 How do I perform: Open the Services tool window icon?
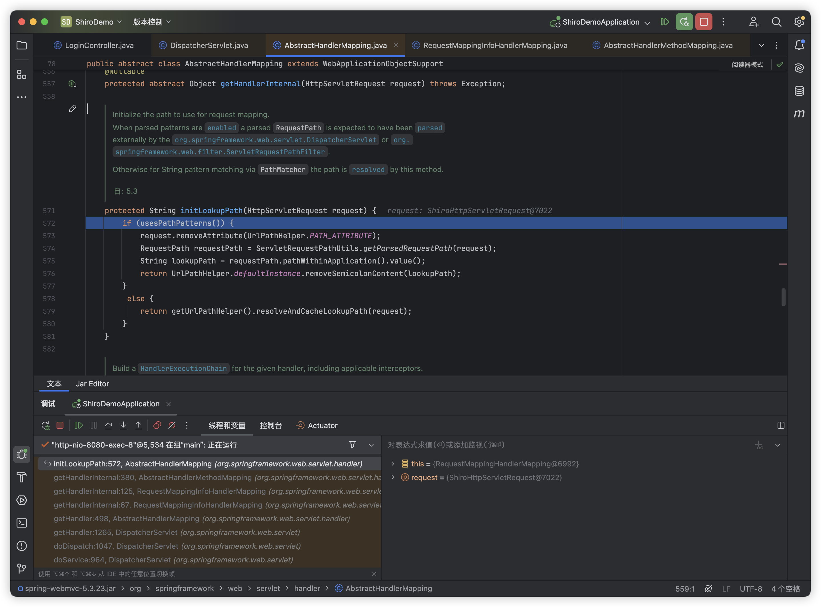click(22, 500)
